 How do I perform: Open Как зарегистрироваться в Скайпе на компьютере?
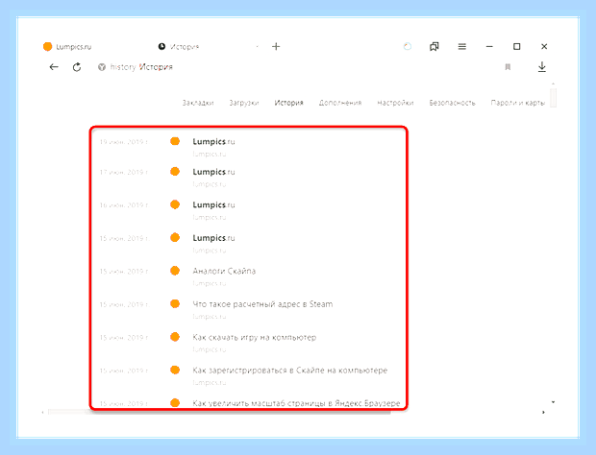(x=290, y=370)
